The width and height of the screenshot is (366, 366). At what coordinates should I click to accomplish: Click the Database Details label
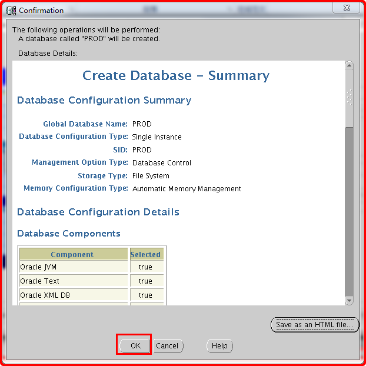point(48,54)
